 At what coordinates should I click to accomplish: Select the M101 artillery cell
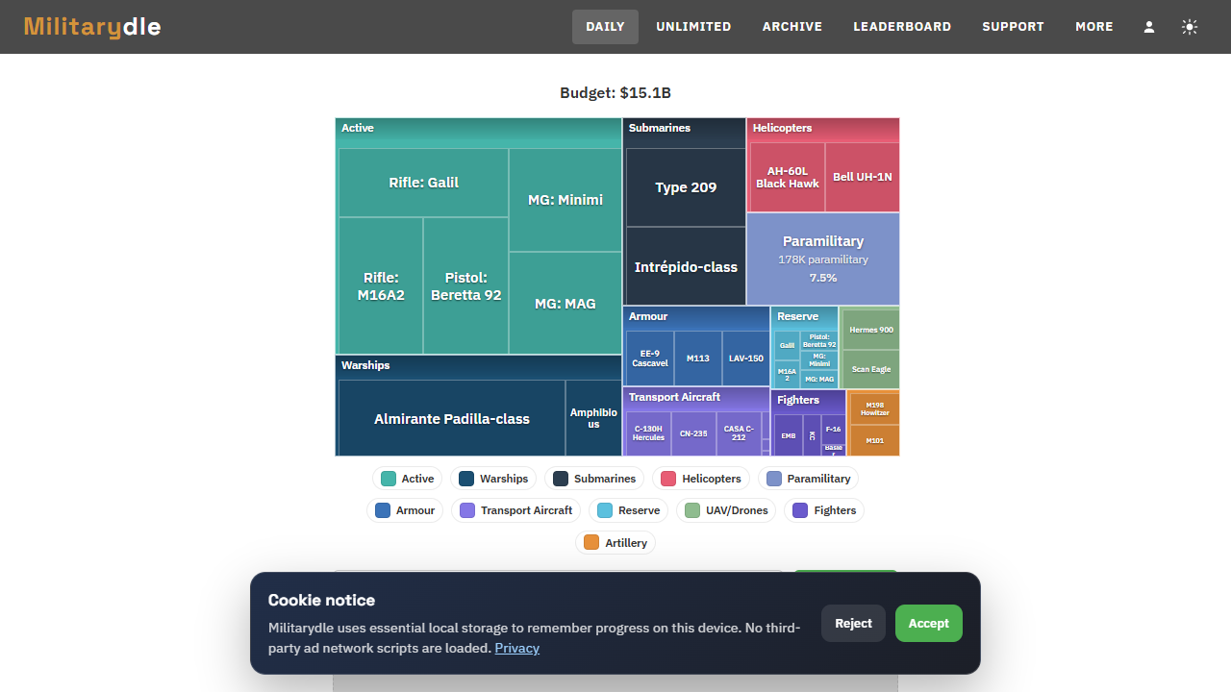[875, 440]
